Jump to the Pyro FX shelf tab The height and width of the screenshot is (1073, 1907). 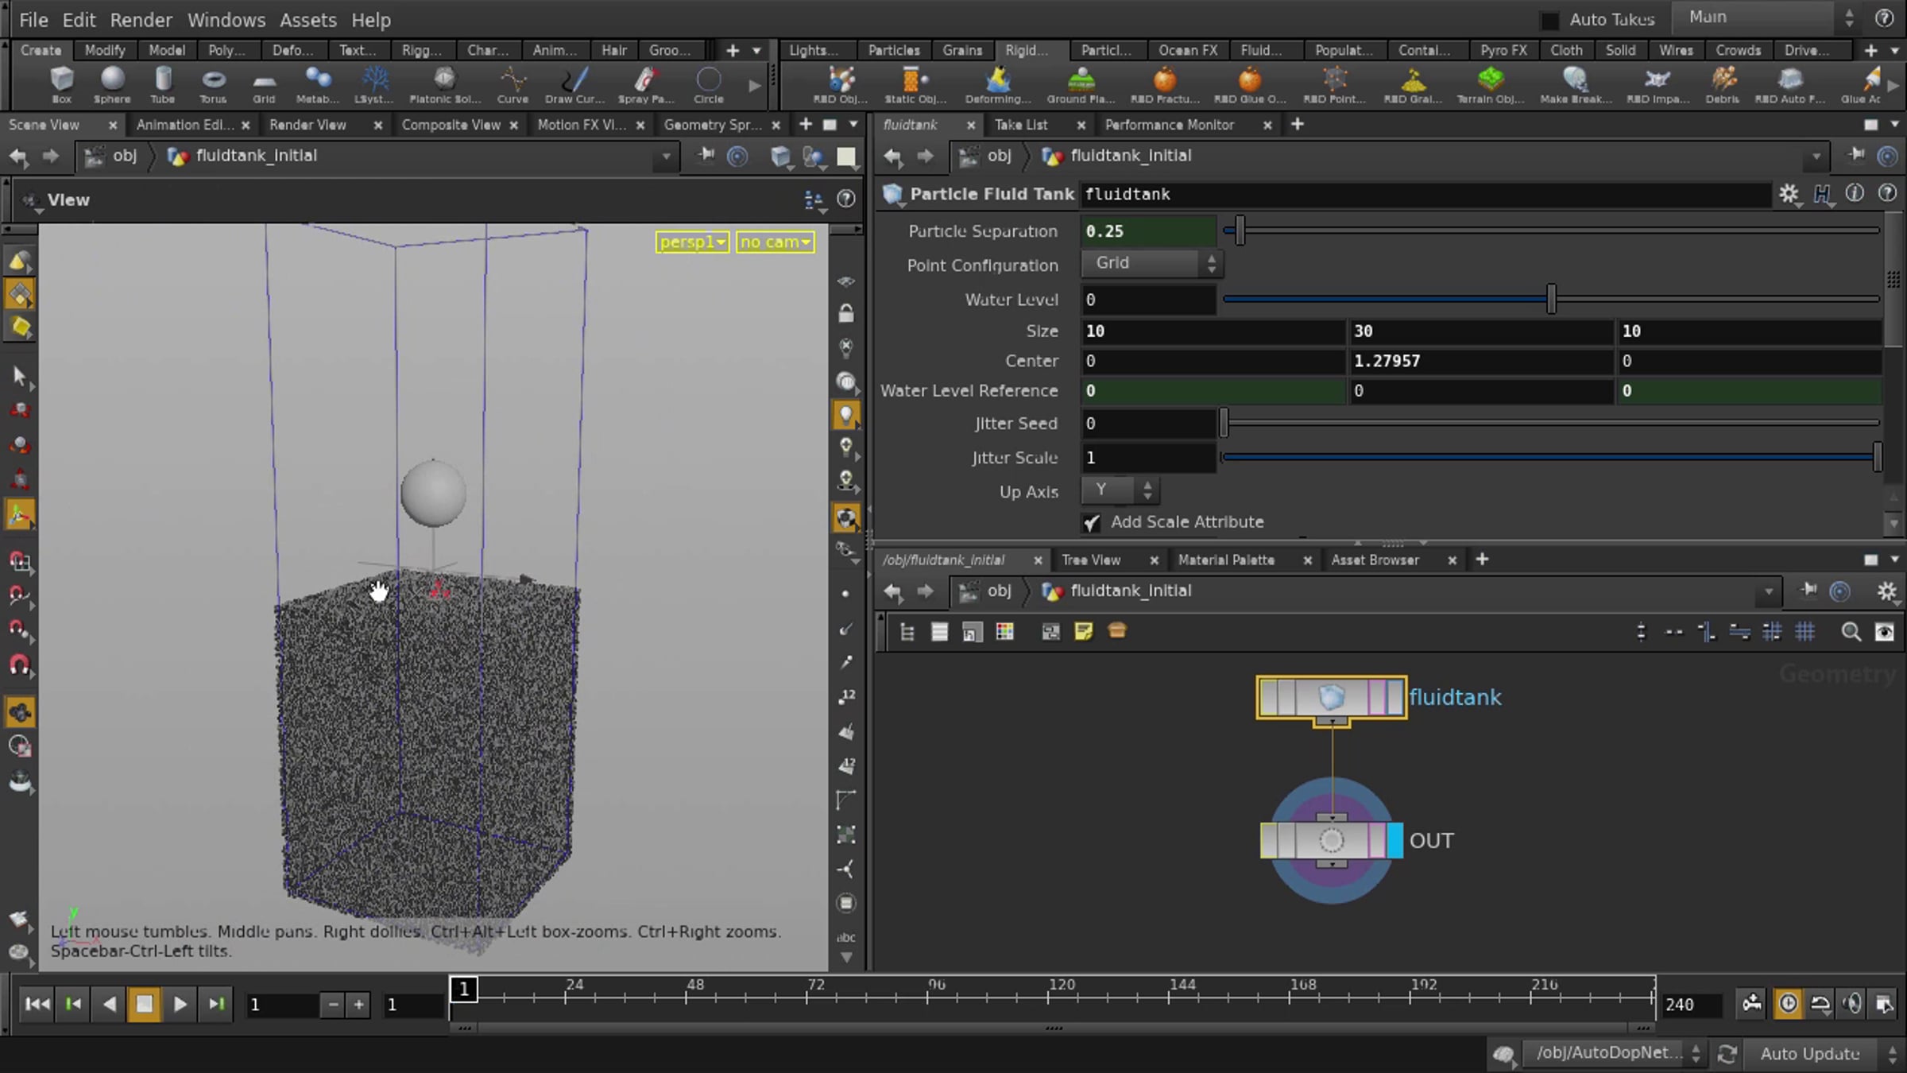1503,50
